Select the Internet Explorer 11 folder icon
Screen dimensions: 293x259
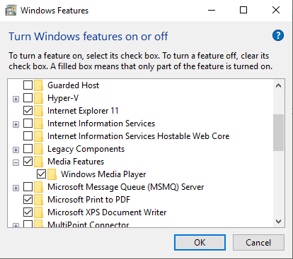38,111
